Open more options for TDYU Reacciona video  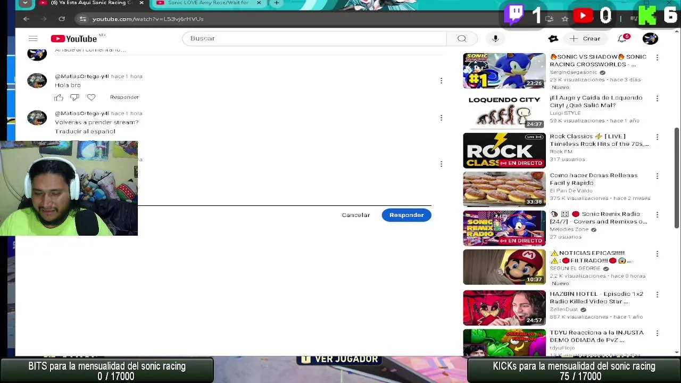coord(657,334)
